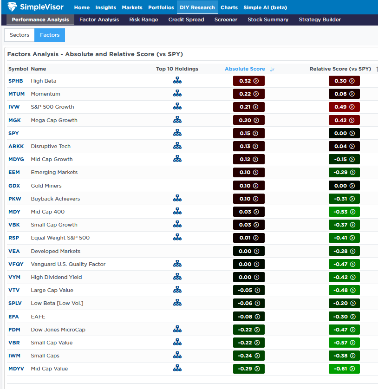Open the IWM symbol link
The image size is (378, 389).
coord(14,356)
